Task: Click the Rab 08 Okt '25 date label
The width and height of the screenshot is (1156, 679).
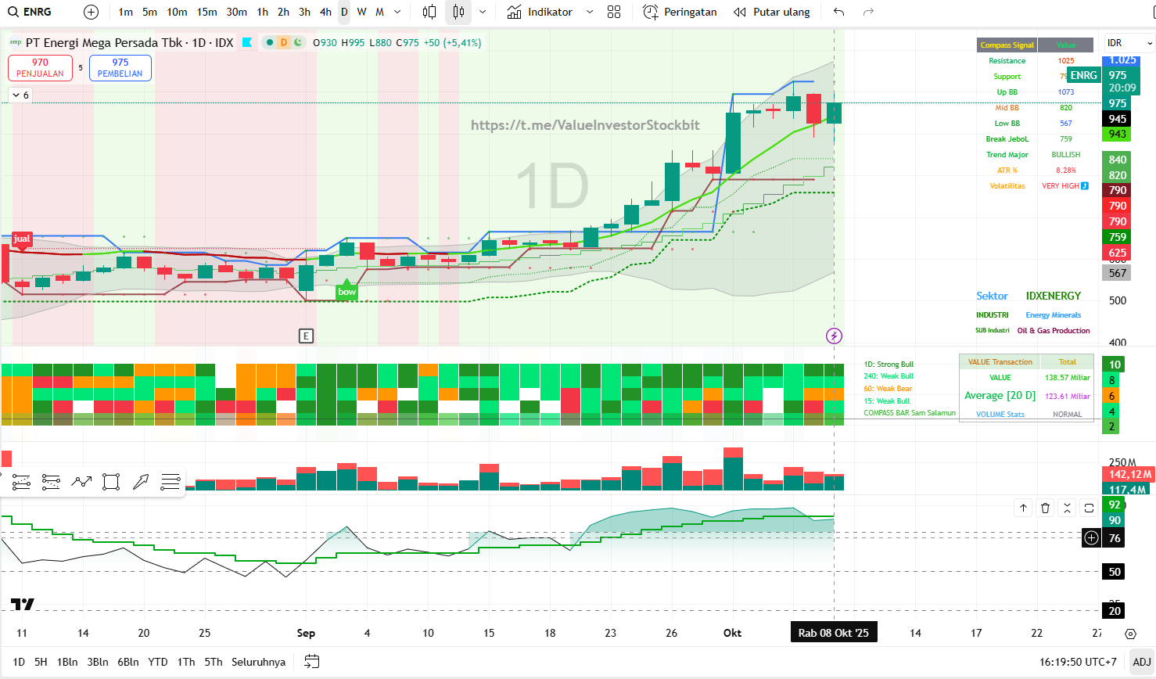Action: pyautogui.click(x=834, y=633)
